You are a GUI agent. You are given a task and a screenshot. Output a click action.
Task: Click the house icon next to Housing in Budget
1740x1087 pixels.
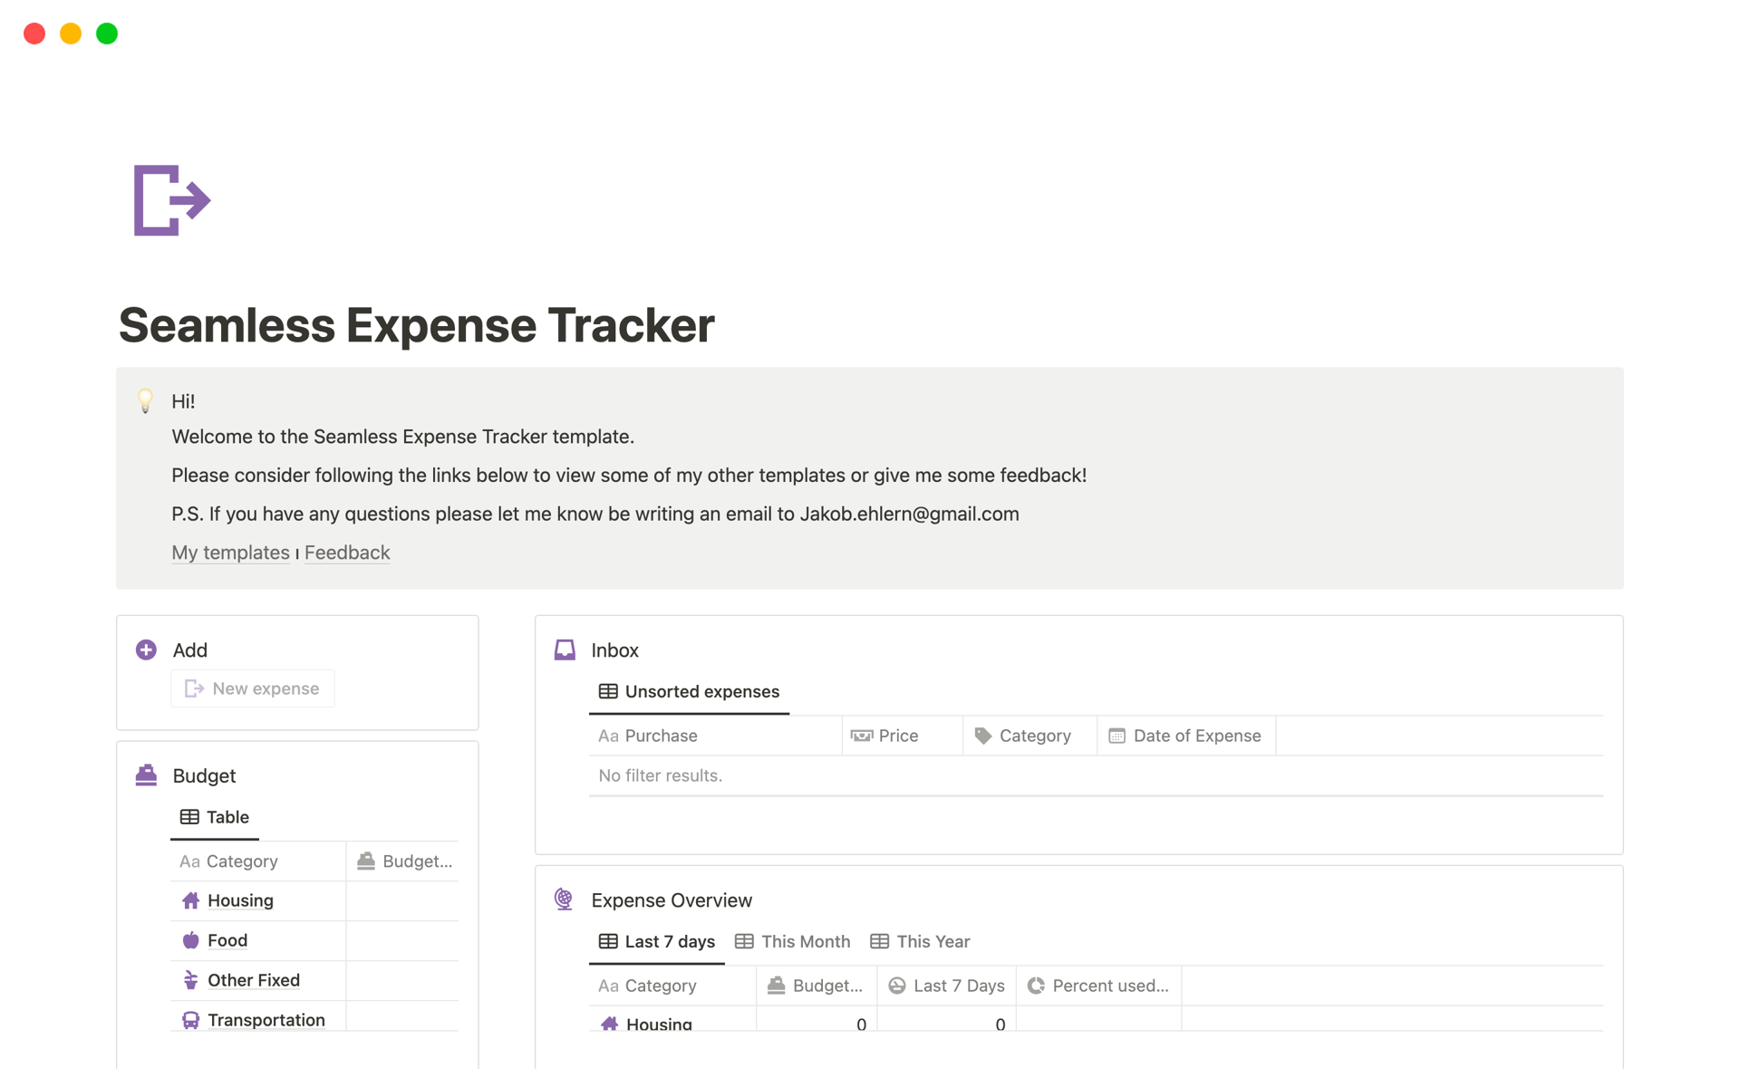tap(190, 900)
